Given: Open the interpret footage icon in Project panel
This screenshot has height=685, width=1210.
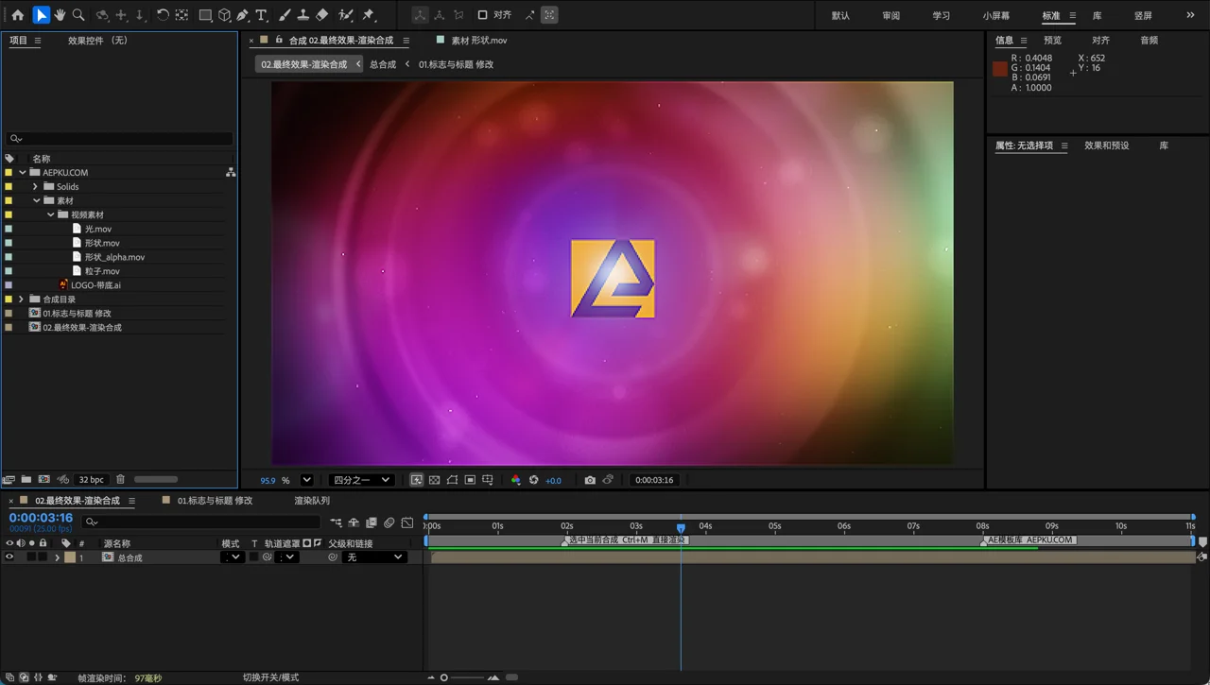Looking at the screenshot, I should pyautogui.click(x=9, y=480).
